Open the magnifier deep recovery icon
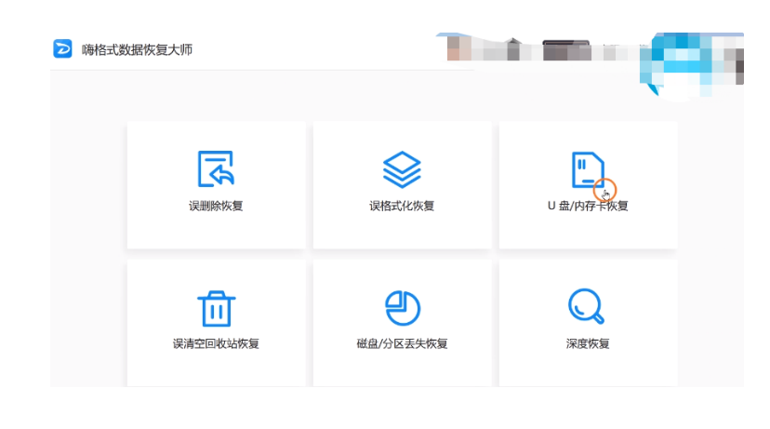The image size is (770, 429). 586,306
